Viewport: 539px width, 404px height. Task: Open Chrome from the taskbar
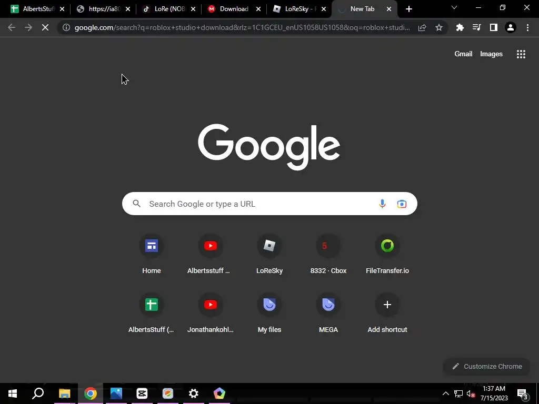pyautogui.click(x=91, y=393)
